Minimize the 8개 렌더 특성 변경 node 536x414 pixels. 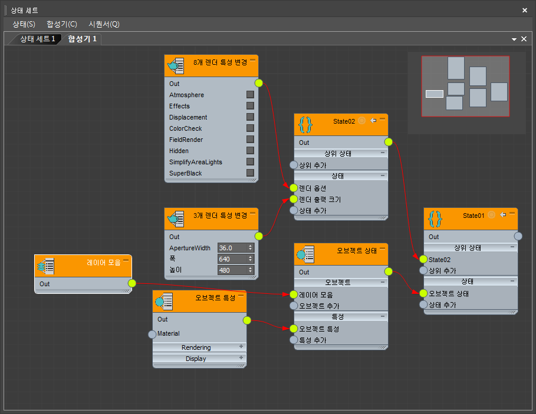point(252,60)
